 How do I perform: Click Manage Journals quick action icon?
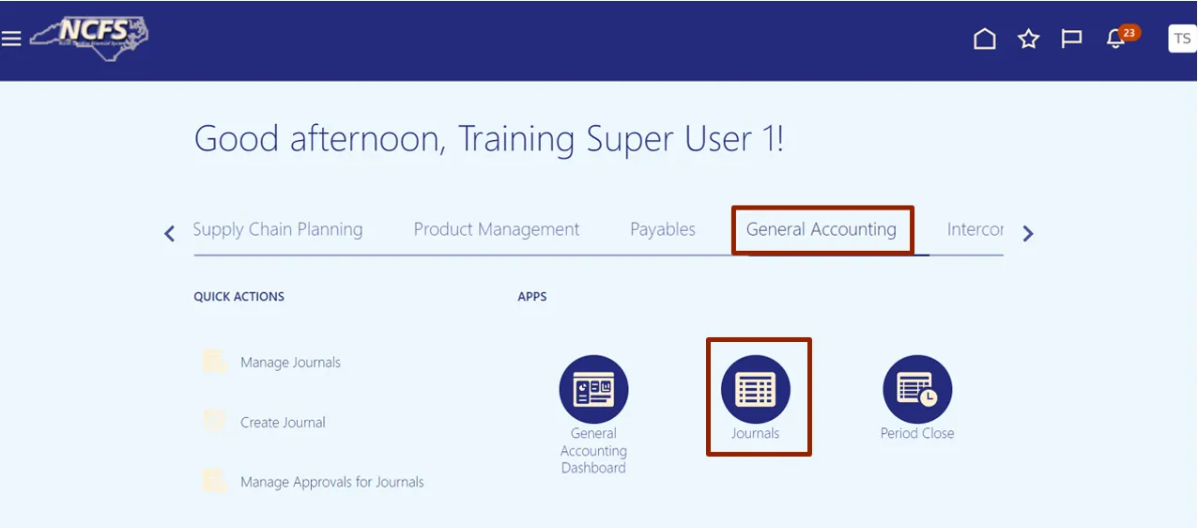tap(214, 362)
